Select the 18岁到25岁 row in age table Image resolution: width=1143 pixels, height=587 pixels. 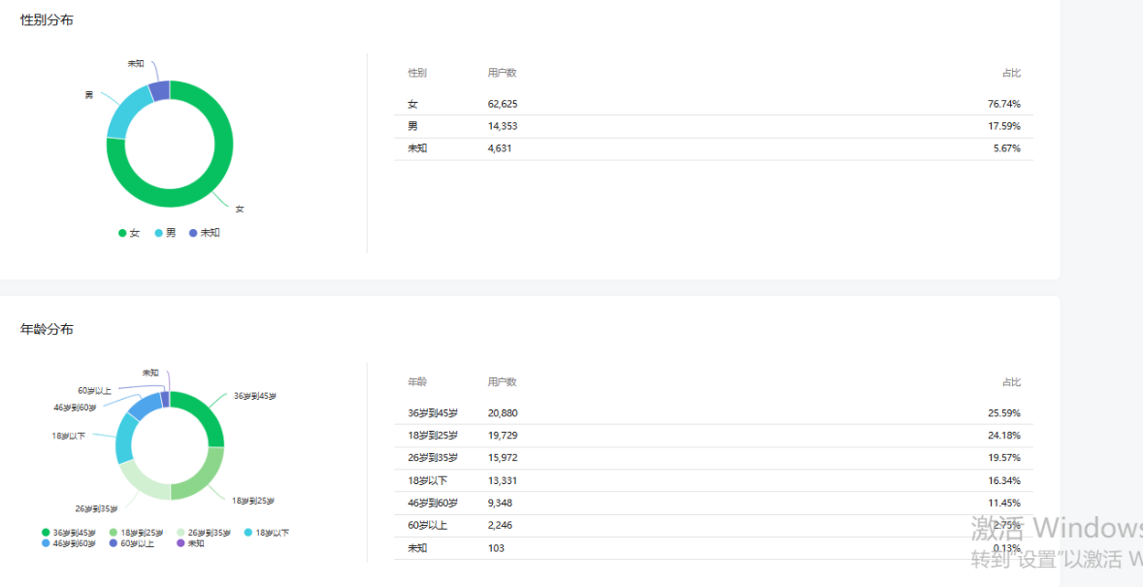click(713, 436)
